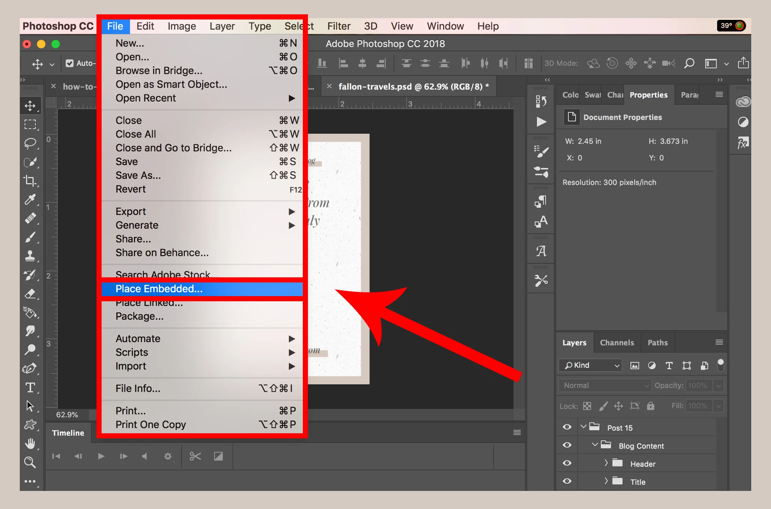Open the Window menu

445,26
